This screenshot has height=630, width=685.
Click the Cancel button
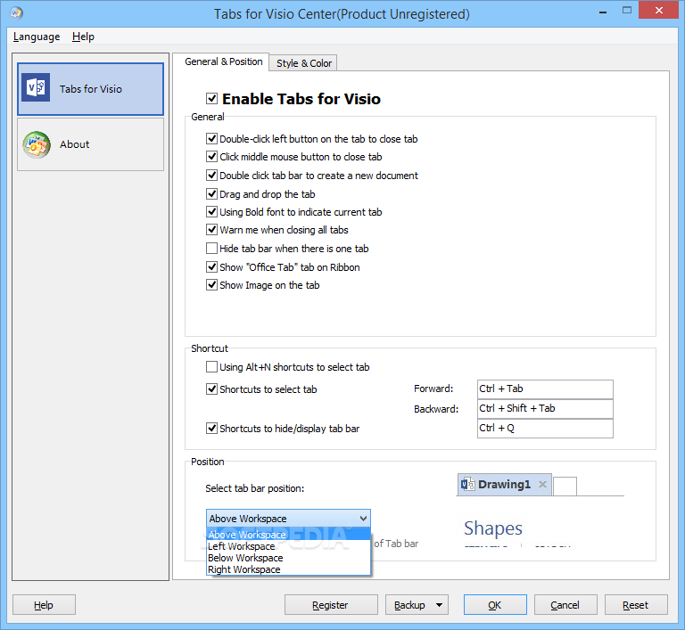coord(565,605)
